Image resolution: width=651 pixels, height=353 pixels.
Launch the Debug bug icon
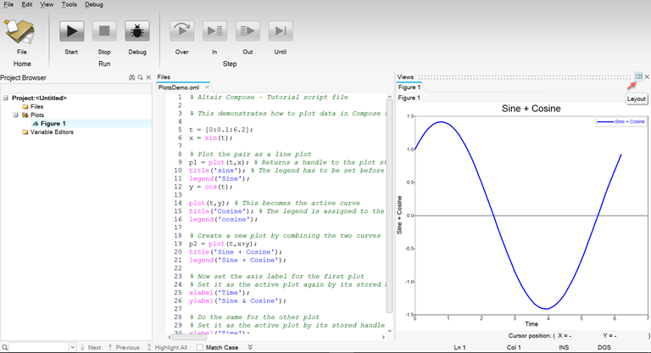pos(136,31)
